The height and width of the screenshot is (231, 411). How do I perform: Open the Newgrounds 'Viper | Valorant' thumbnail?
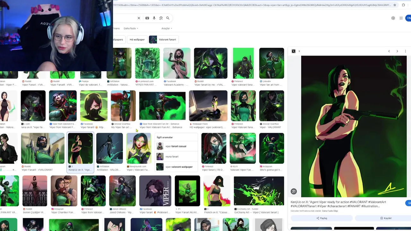click(139, 149)
